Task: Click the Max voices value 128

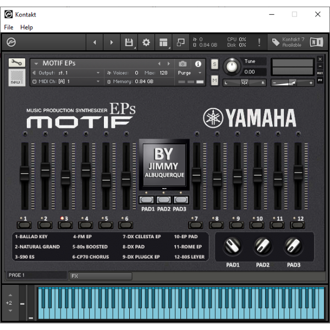Action: [x=163, y=73]
